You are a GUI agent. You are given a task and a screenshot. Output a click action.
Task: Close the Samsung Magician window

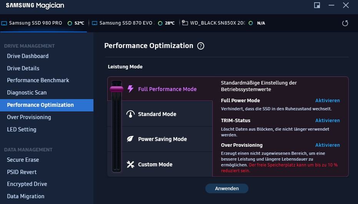point(346,5)
